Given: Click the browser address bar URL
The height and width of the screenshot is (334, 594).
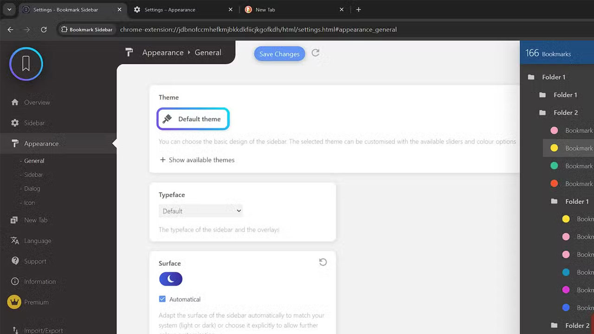Looking at the screenshot, I should point(258,30).
